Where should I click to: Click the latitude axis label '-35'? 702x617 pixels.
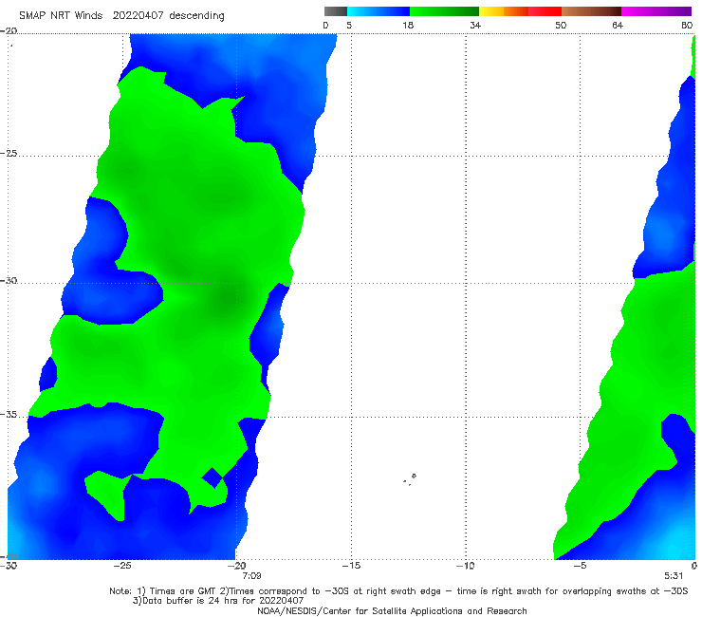(x=9, y=415)
